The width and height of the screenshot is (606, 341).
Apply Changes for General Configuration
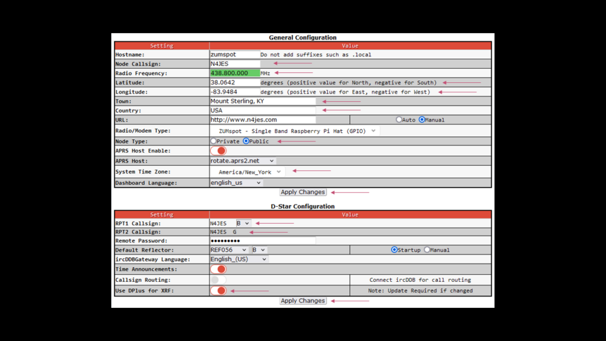[x=302, y=192]
